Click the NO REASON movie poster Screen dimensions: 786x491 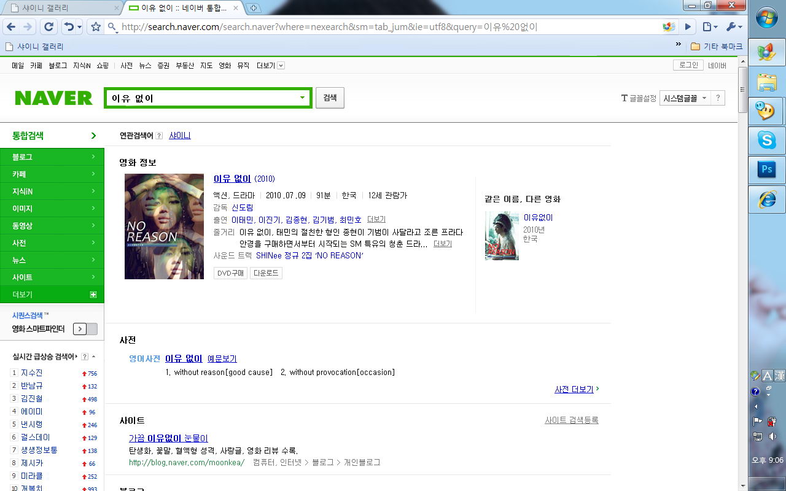[x=164, y=226]
